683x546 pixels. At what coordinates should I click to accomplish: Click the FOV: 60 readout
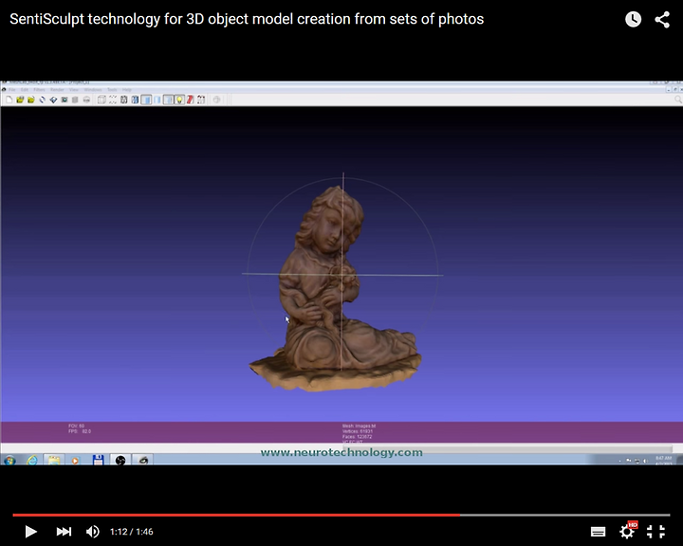point(76,426)
